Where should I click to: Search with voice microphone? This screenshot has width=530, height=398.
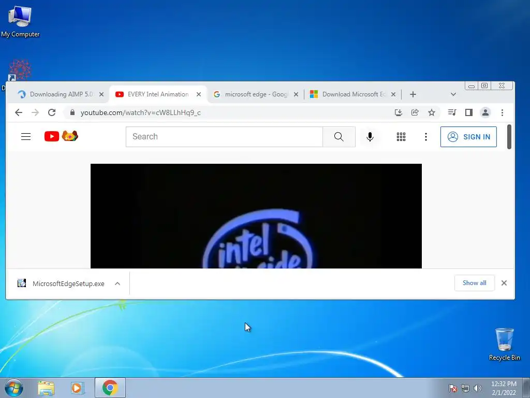point(370,137)
